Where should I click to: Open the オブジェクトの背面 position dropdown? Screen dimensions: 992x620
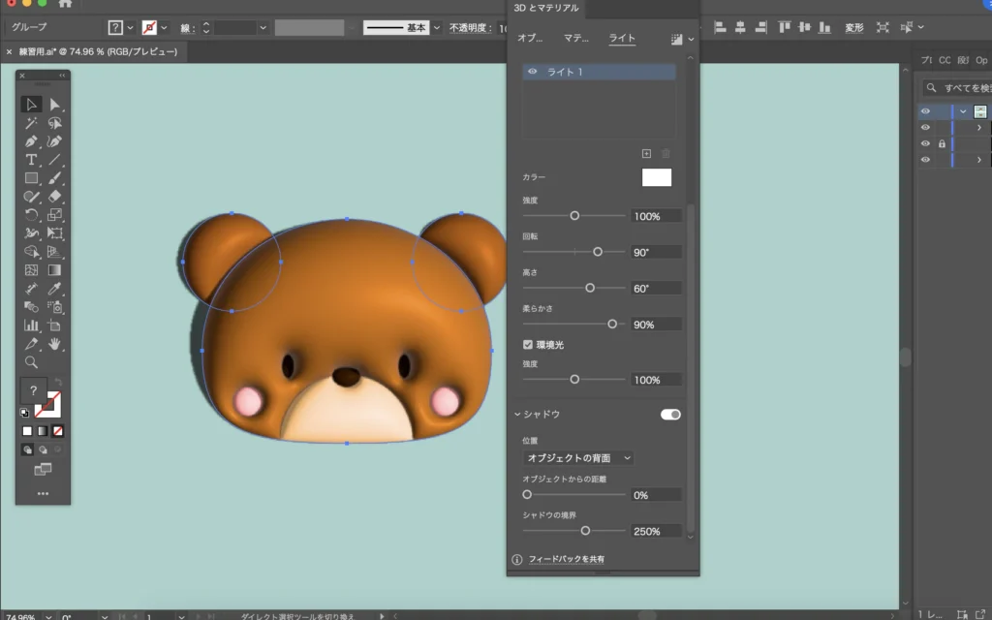[x=578, y=457]
